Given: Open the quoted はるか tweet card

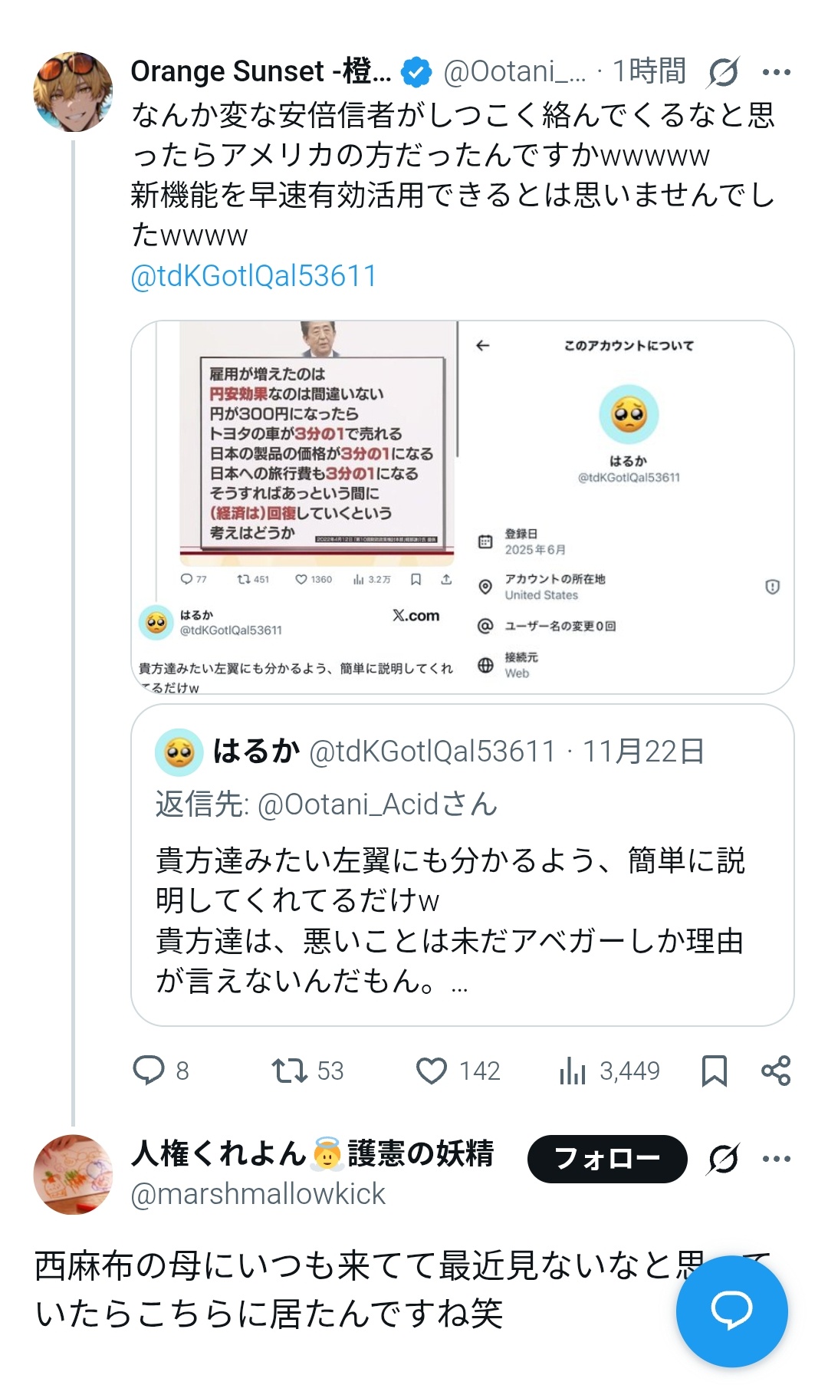Looking at the screenshot, I should point(462,865).
